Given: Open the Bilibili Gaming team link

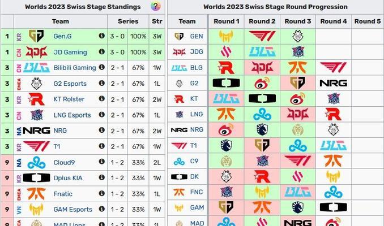Looking at the screenshot, I should tap(75, 68).
